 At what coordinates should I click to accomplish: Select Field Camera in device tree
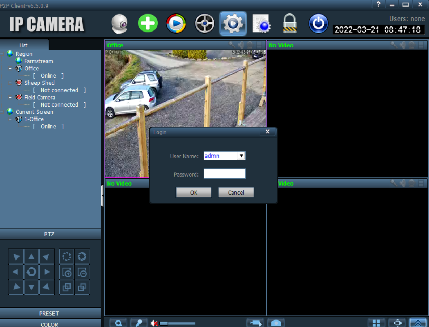pyautogui.click(x=40, y=97)
